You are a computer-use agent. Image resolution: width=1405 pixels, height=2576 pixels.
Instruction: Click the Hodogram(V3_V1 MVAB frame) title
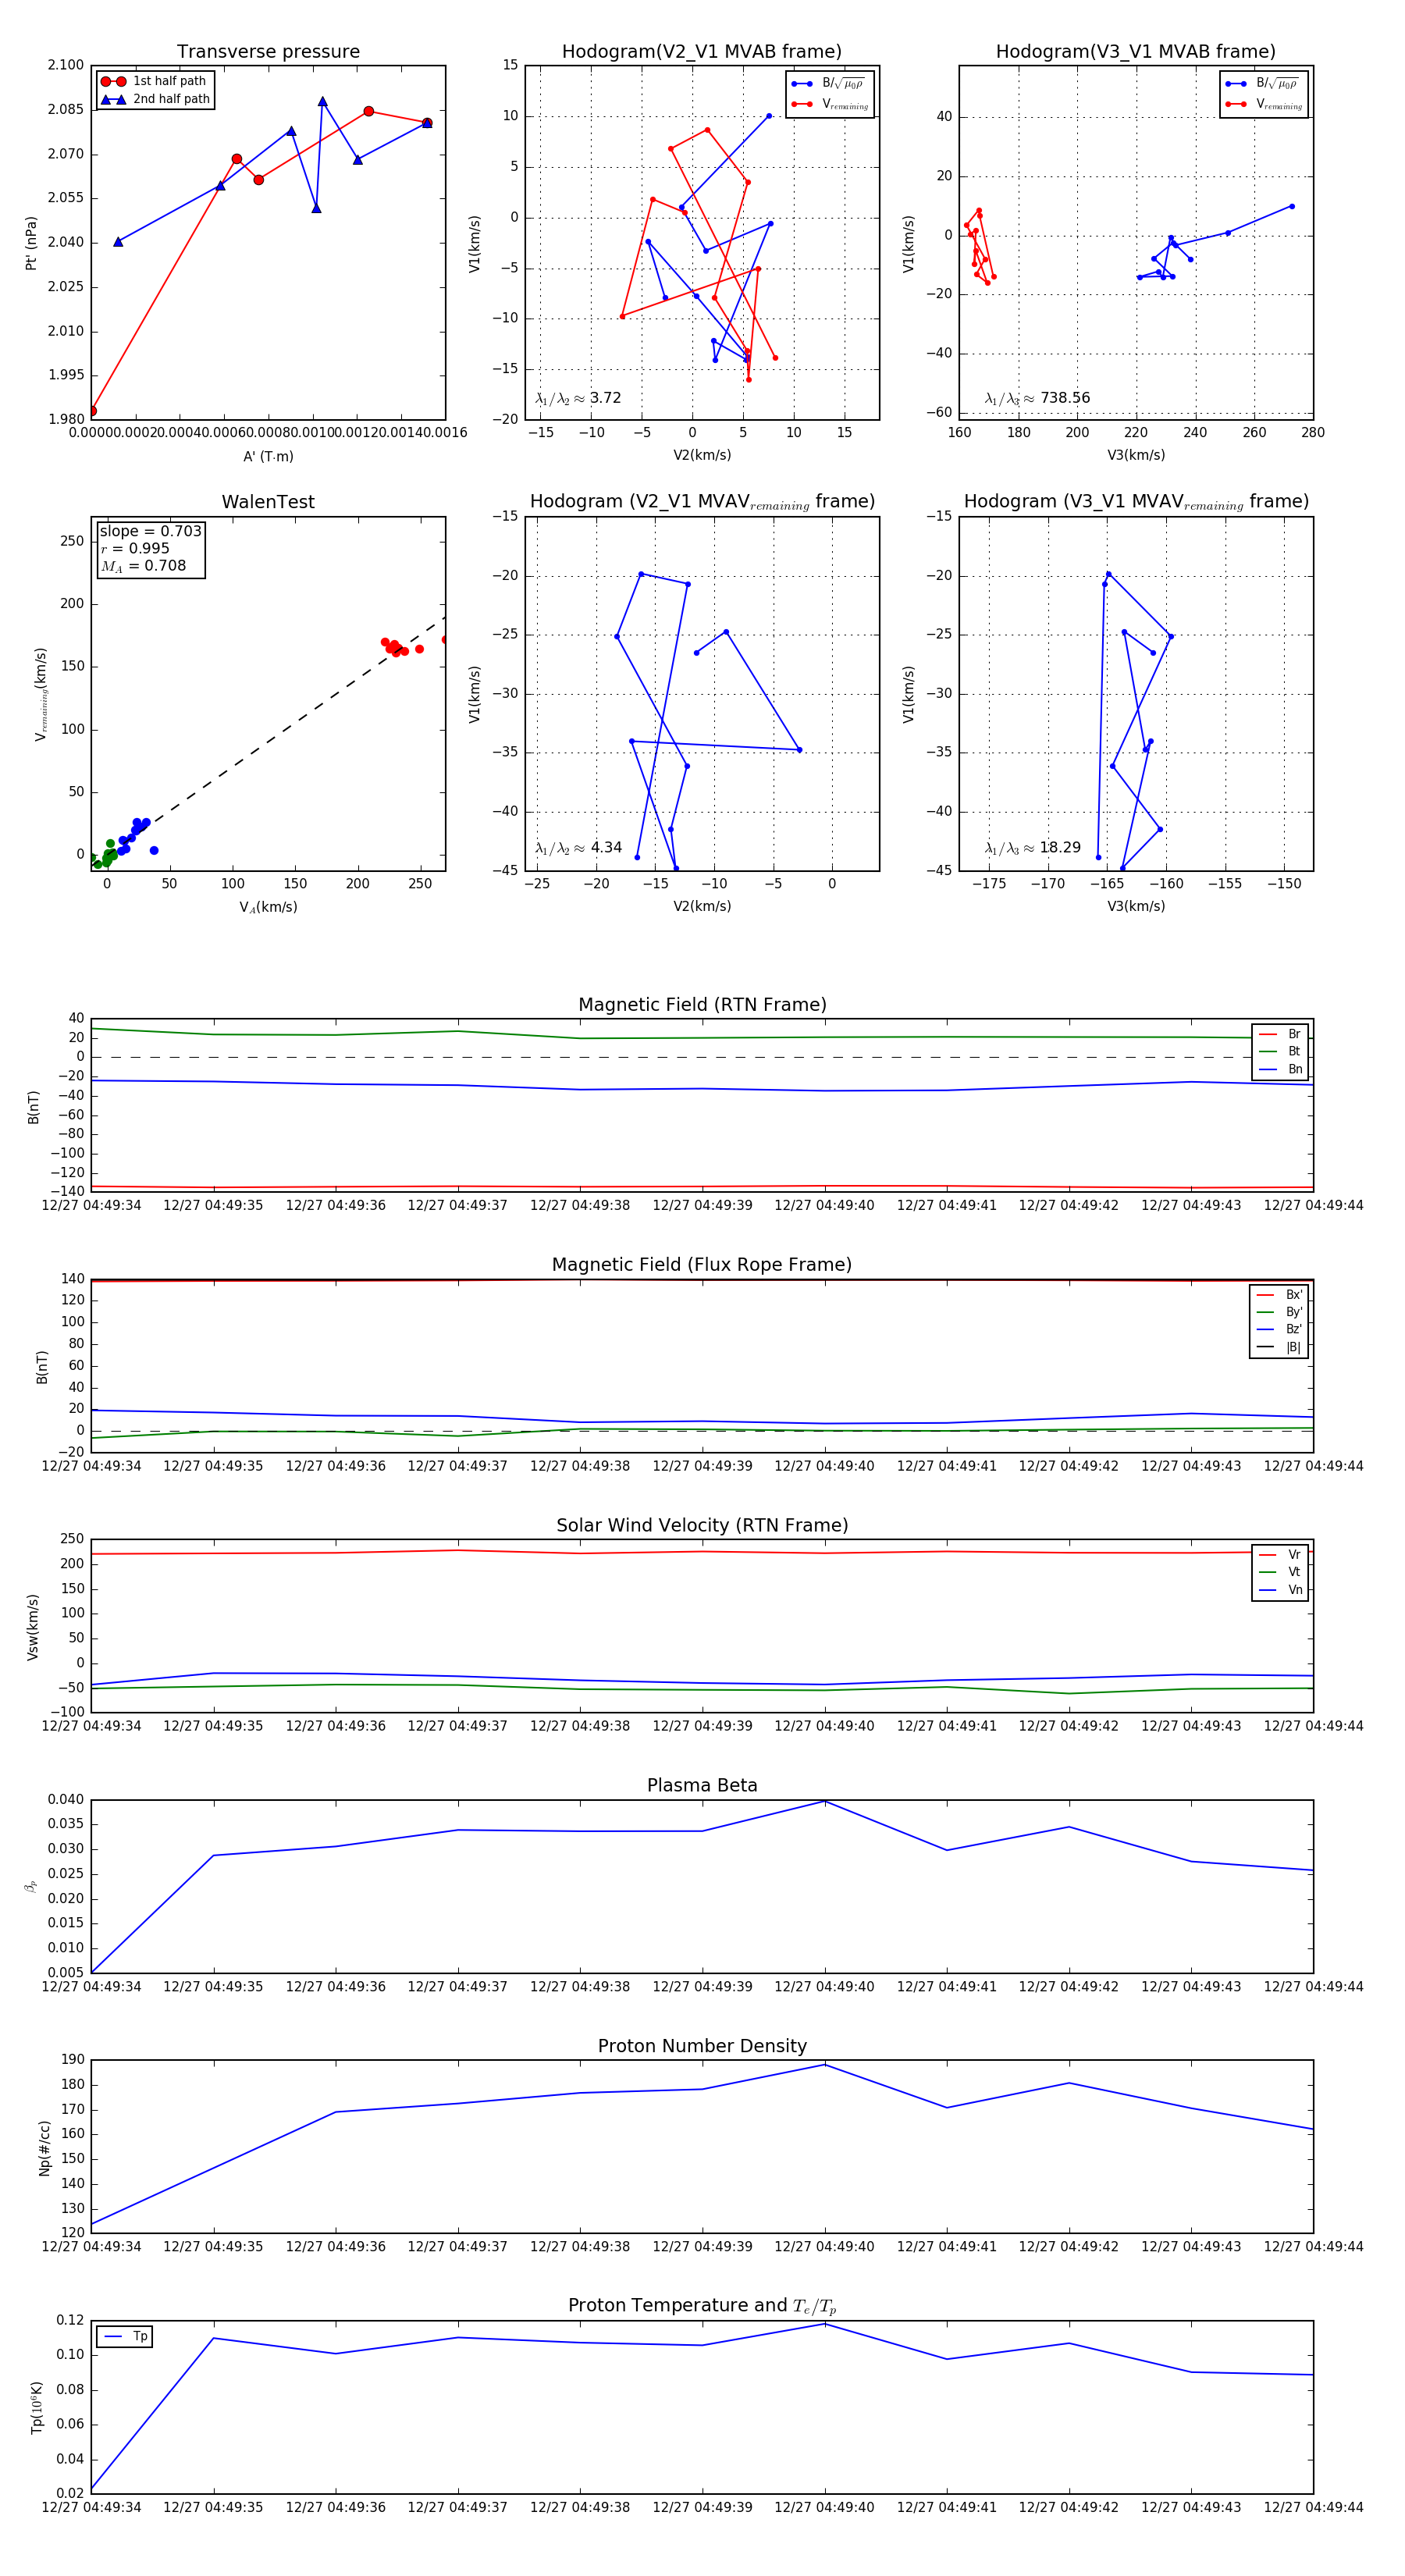[1135, 52]
